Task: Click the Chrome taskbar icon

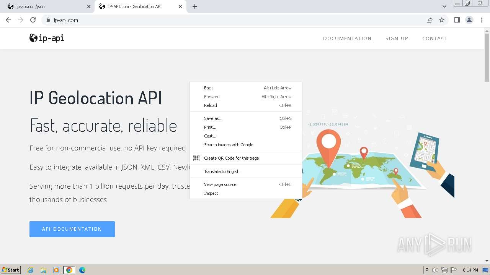Action: coord(69,270)
